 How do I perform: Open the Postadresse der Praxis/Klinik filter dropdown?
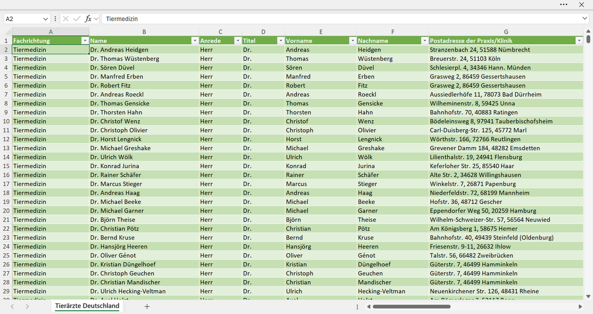click(579, 40)
